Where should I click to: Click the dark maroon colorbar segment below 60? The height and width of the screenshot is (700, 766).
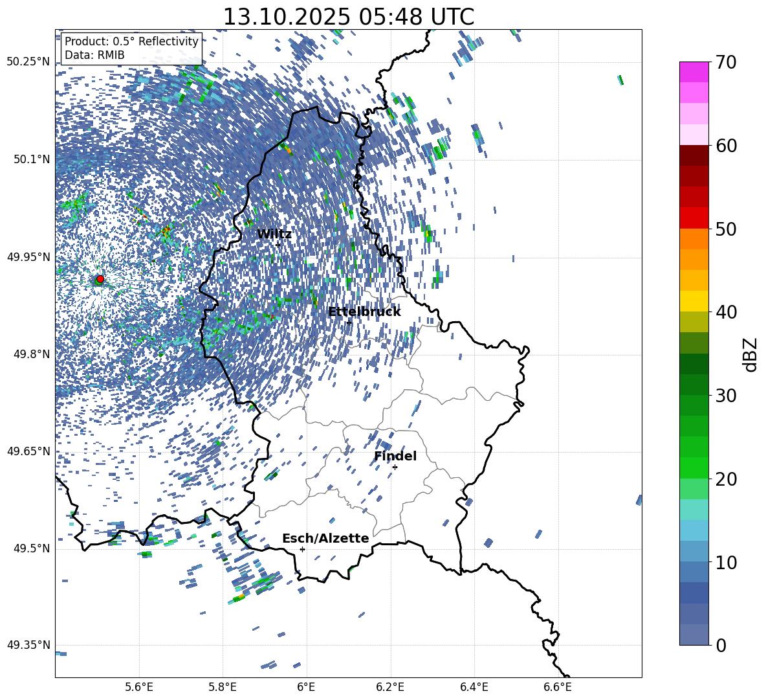point(694,155)
